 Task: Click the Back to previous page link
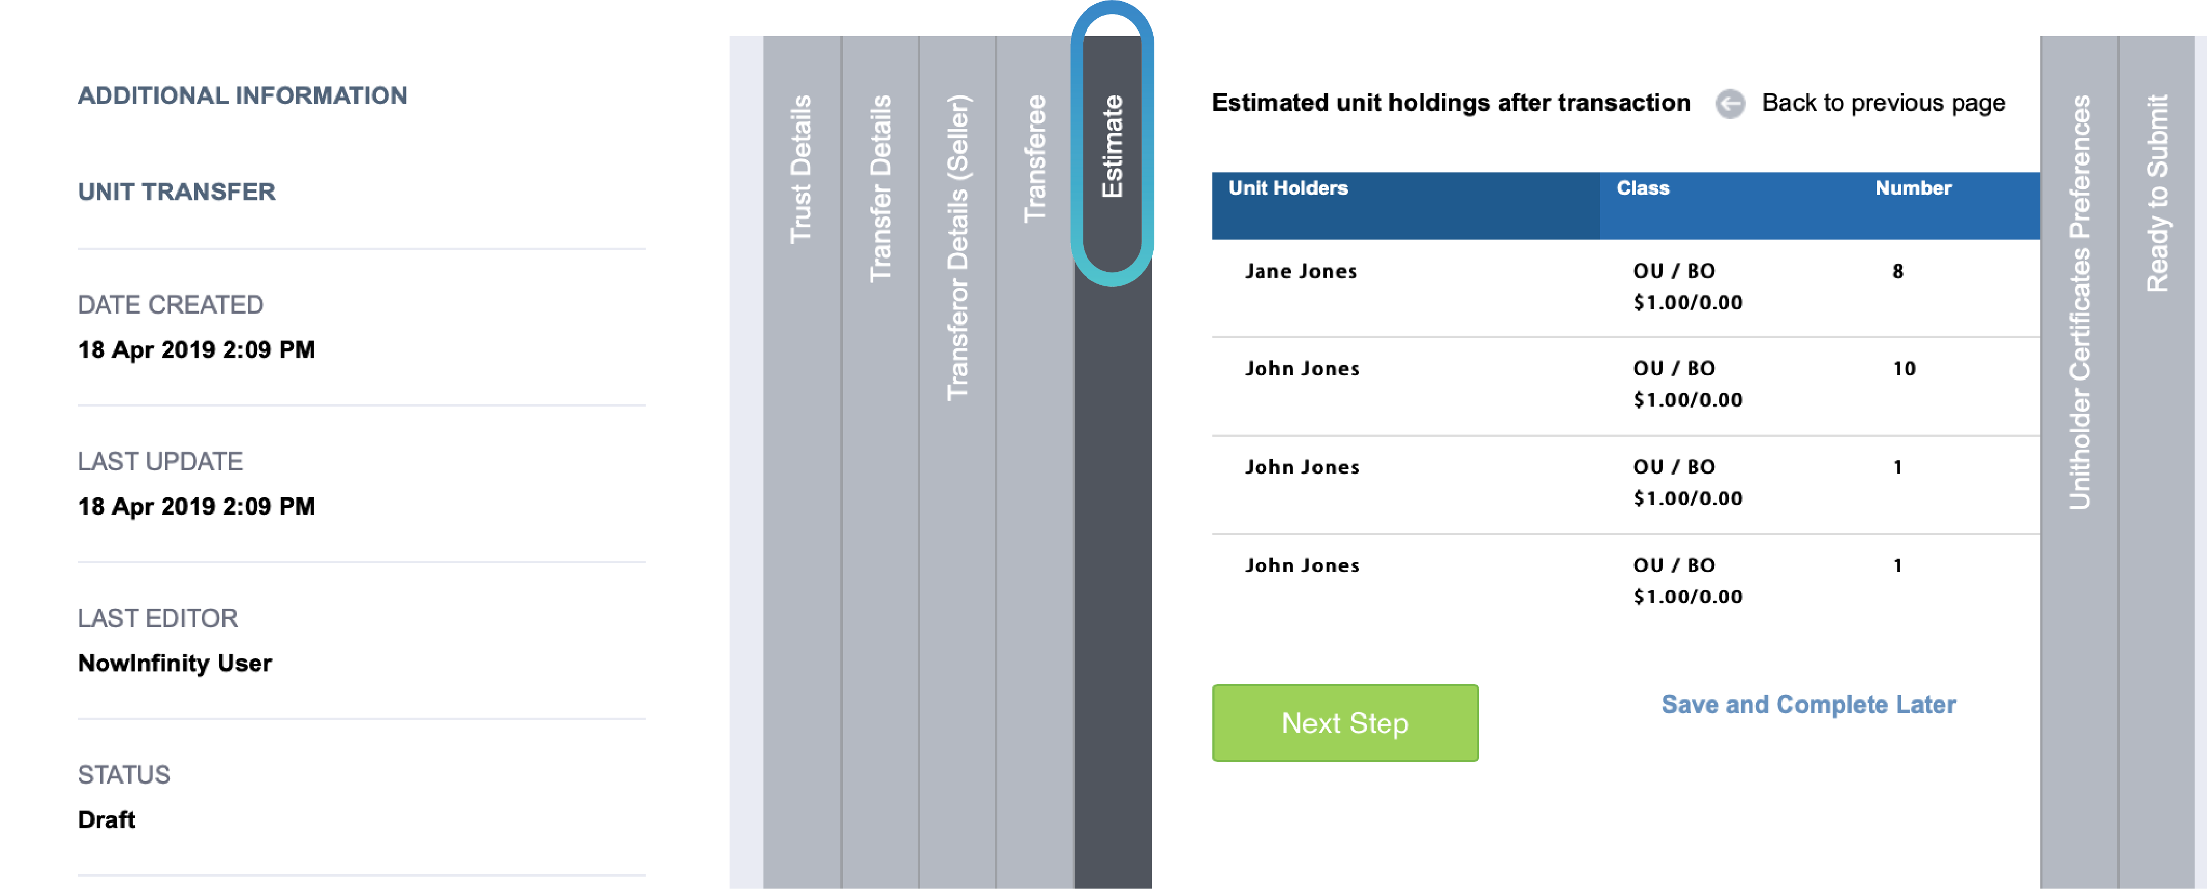(1882, 104)
